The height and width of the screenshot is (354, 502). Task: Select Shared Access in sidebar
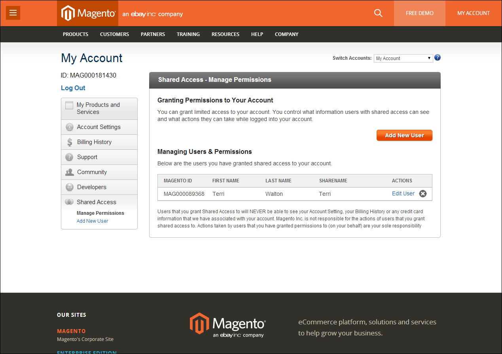(99, 202)
